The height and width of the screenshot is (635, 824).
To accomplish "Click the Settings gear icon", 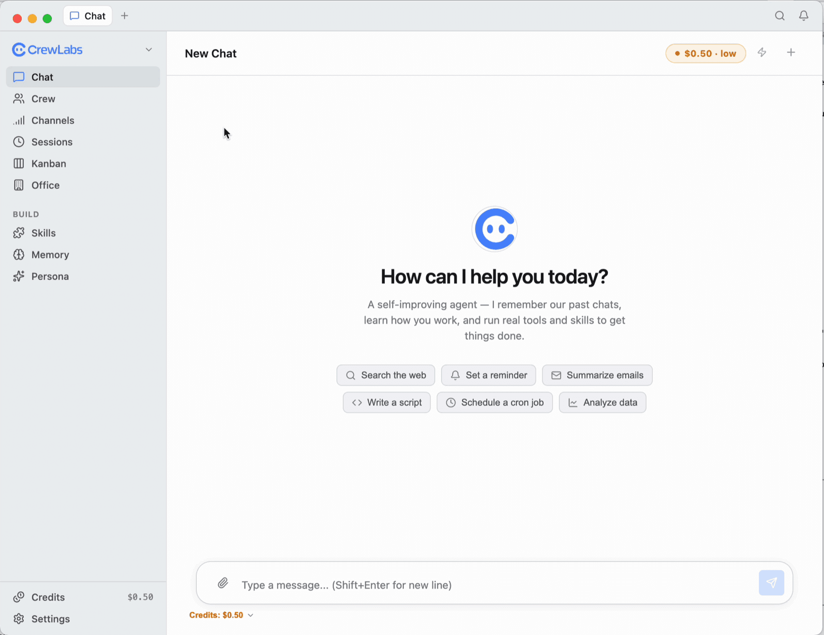I will click(x=19, y=619).
